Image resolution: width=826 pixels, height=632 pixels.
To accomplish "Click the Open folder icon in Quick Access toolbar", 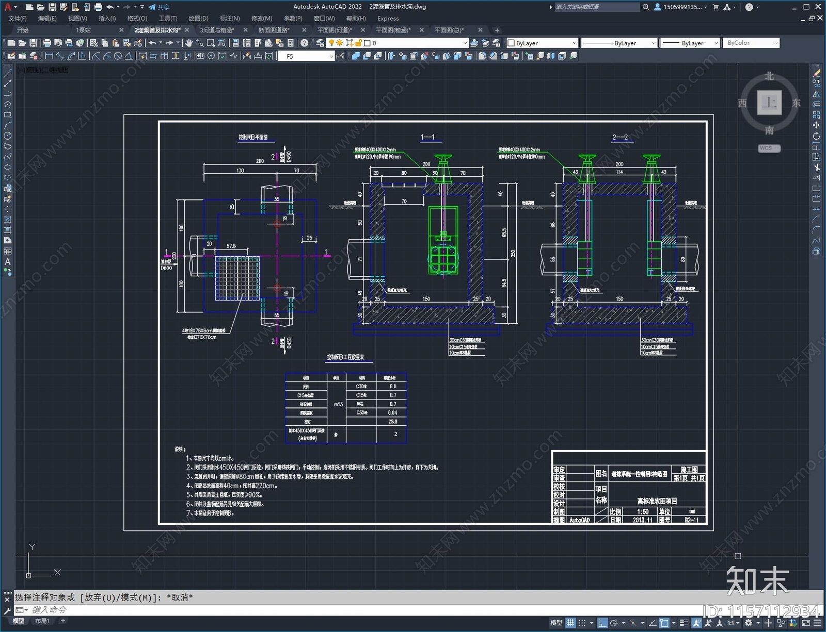I will click(x=41, y=7).
